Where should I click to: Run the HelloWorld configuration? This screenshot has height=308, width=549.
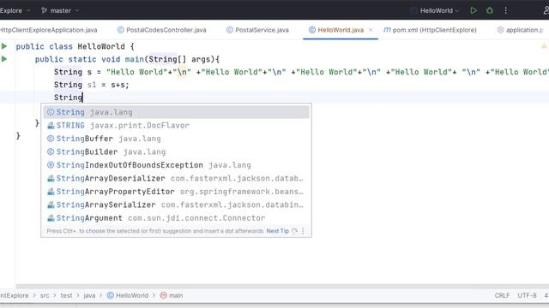(x=474, y=10)
